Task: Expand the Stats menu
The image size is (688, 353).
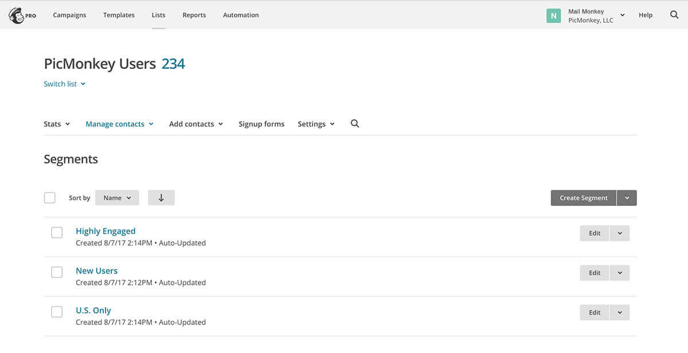Action: (57, 124)
